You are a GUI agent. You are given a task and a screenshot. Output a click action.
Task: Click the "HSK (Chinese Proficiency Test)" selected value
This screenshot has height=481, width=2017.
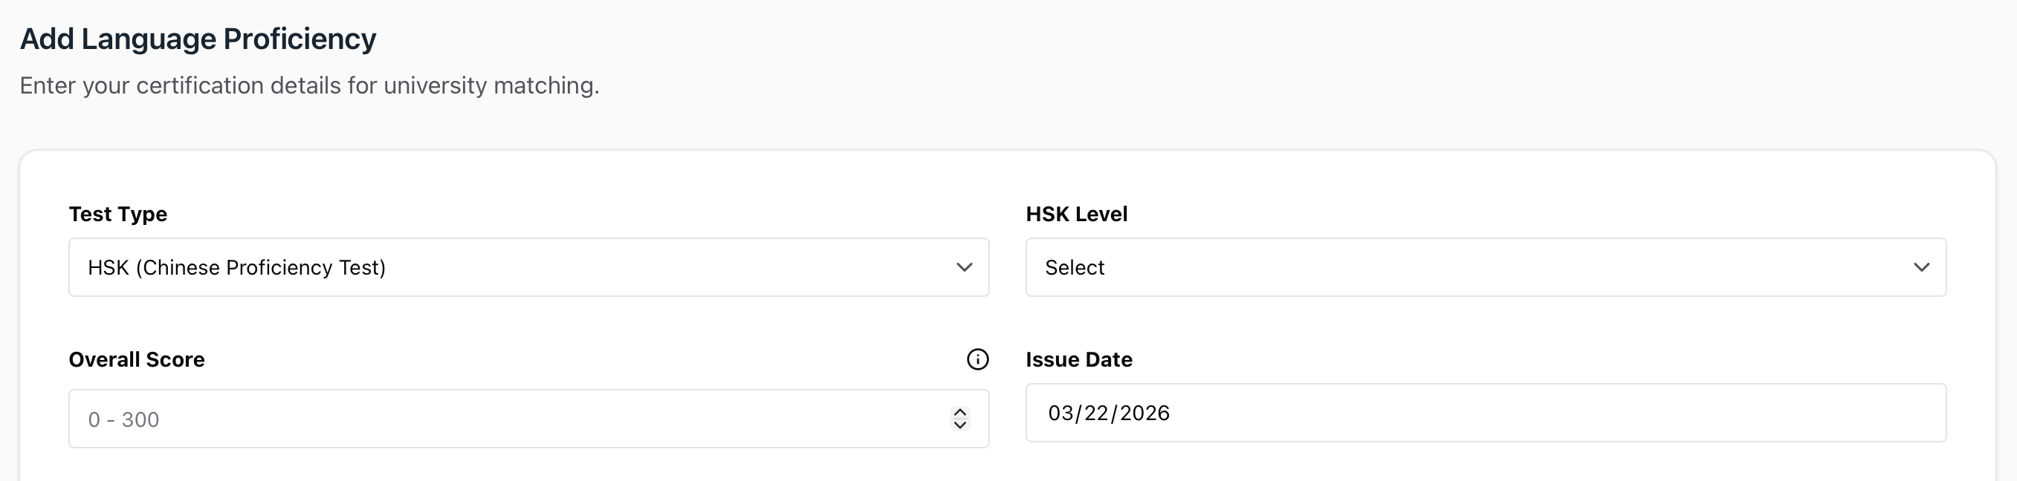point(236,267)
